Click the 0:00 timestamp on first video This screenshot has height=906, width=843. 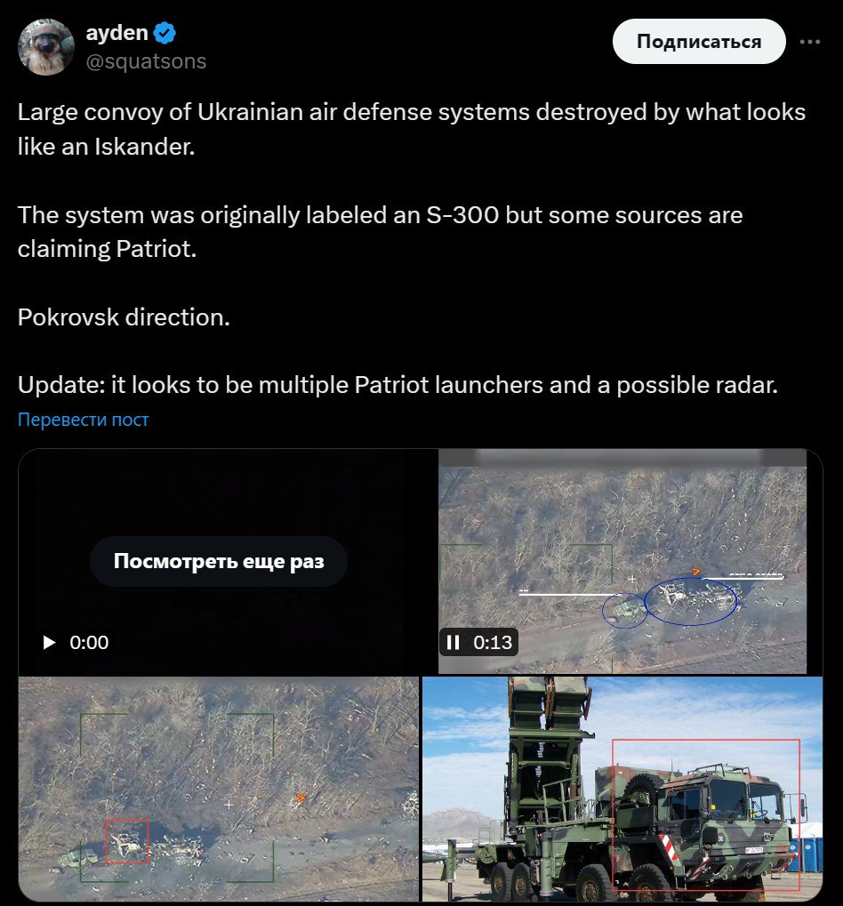click(x=89, y=642)
